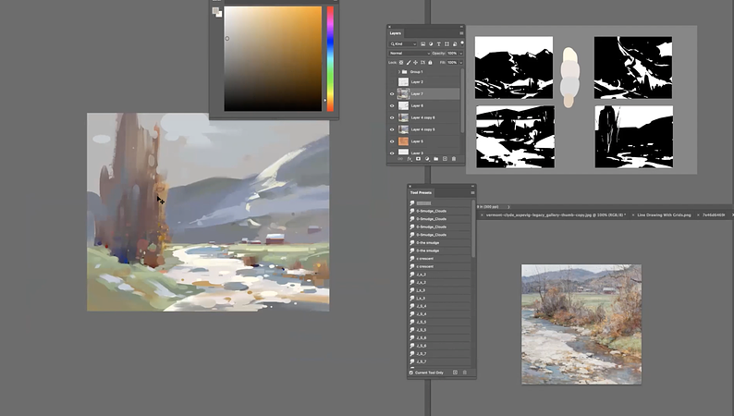Image resolution: width=734 pixels, height=416 pixels.
Task: Add a layer mask
Action: (x=418, y=159)
